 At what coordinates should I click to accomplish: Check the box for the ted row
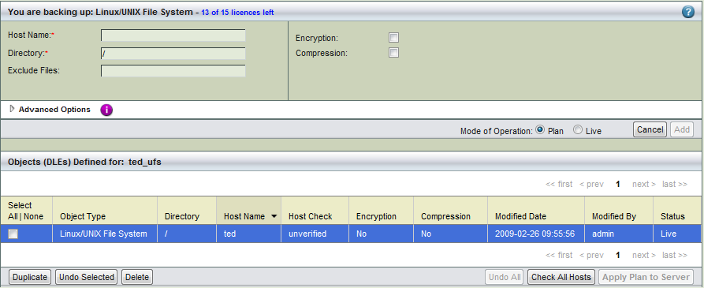13,234
